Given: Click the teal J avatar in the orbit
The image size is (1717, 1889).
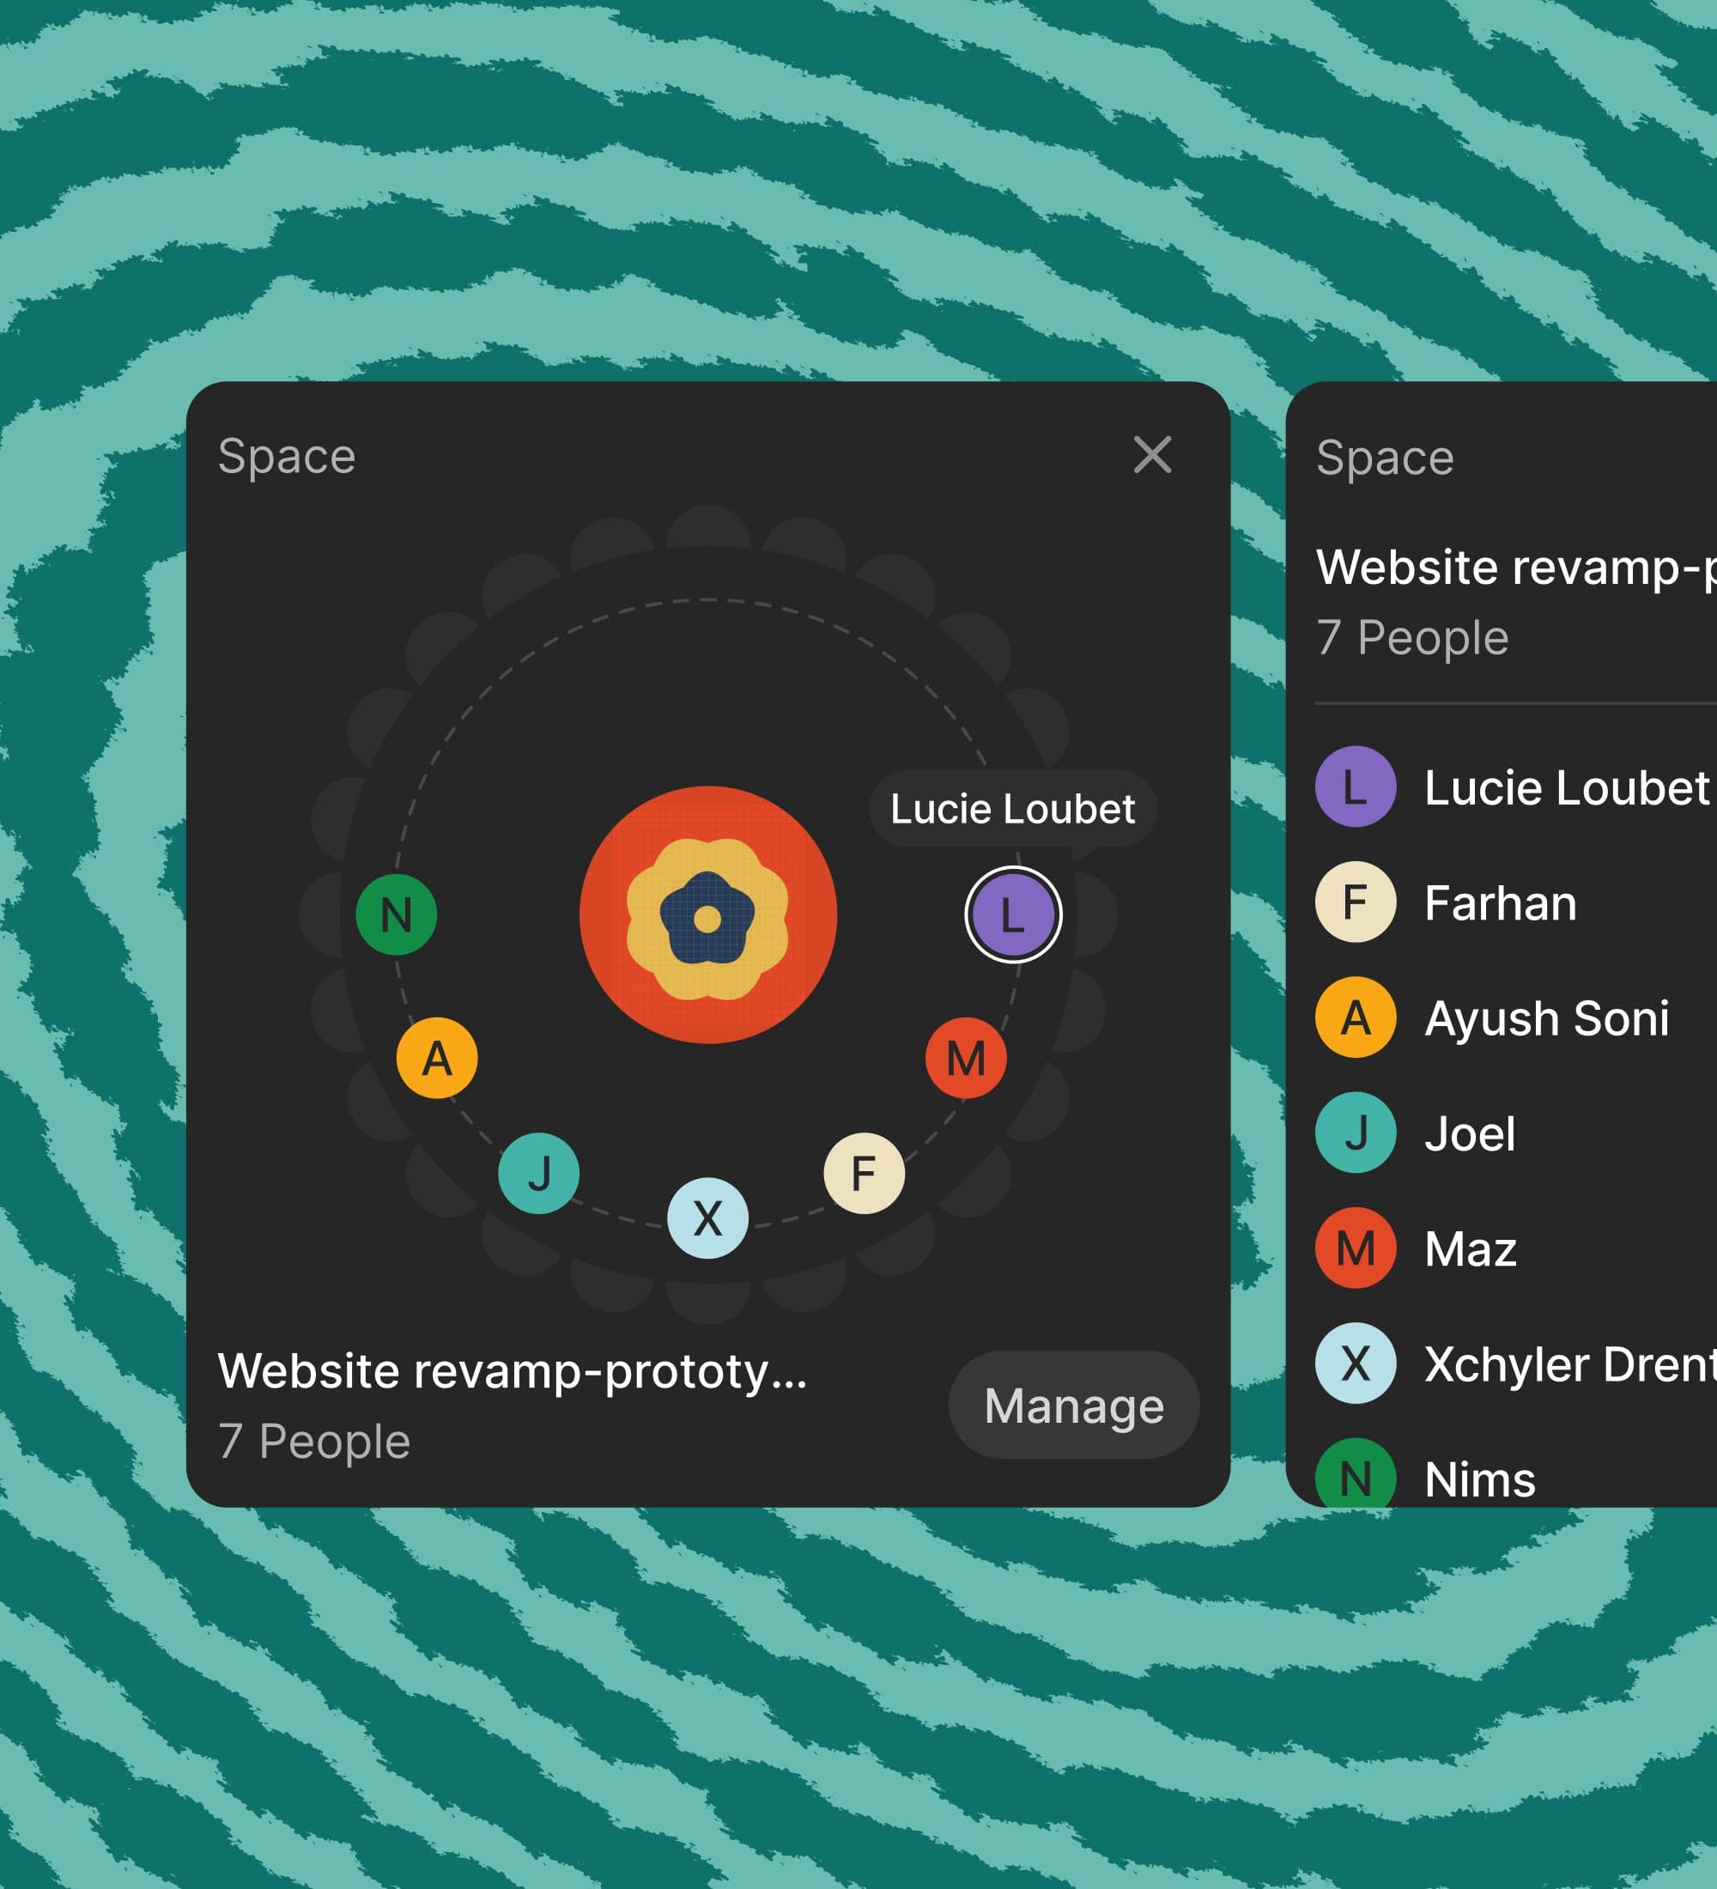Looking at the screenshot, I should click(538, 1173).
